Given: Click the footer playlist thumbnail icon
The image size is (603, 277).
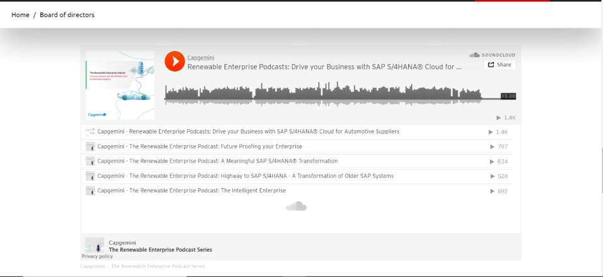Looking at the screenshot, I should point(94,245).
